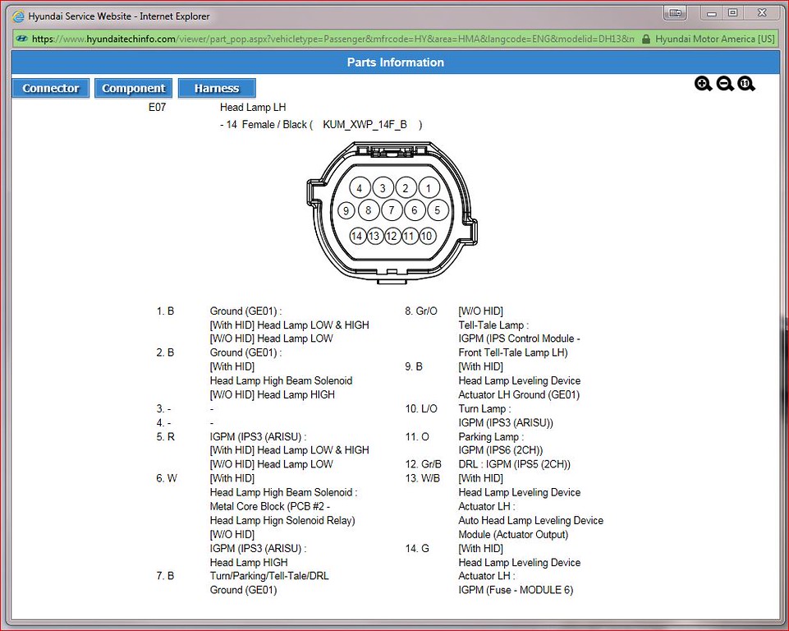Viewport: 789px width, 631px height.
Task: Maximize the Internet Explorer window
Action: [x=732, y=13]
